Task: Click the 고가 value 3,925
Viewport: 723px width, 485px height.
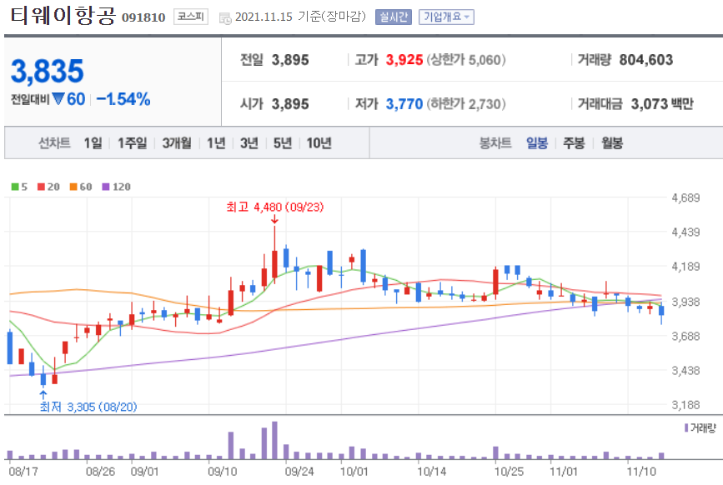Action: tap(404, 60)
